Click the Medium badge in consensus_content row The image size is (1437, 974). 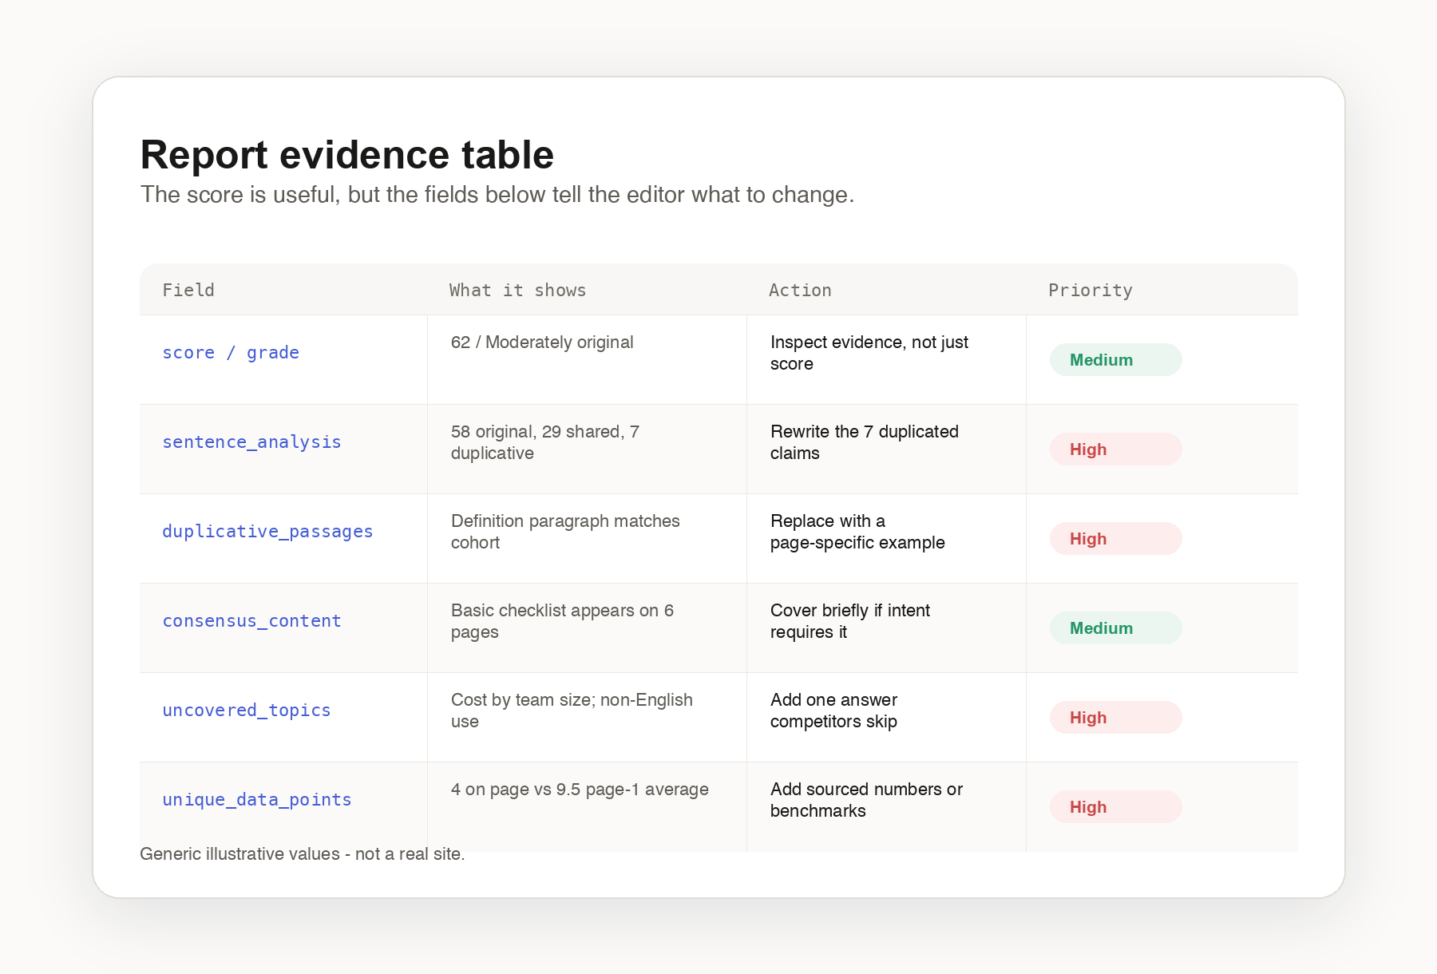pos(1115,628)
